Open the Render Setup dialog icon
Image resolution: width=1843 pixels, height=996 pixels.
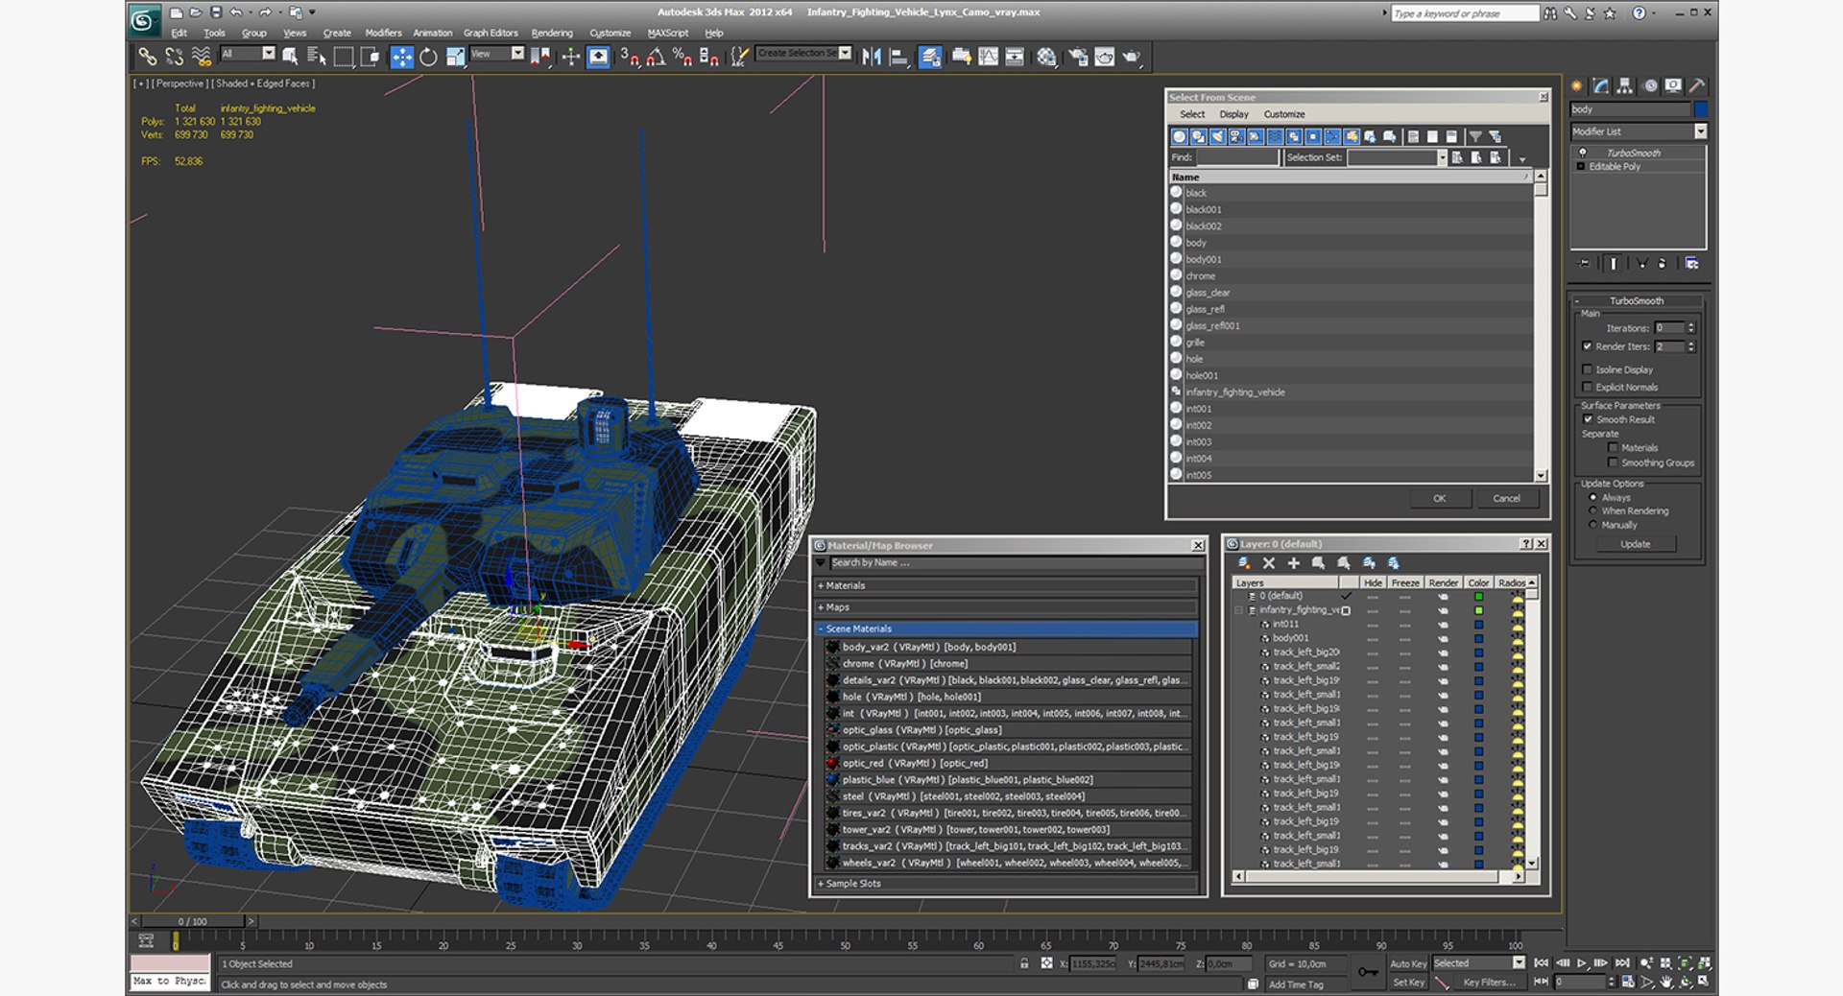pos(1078,57)
